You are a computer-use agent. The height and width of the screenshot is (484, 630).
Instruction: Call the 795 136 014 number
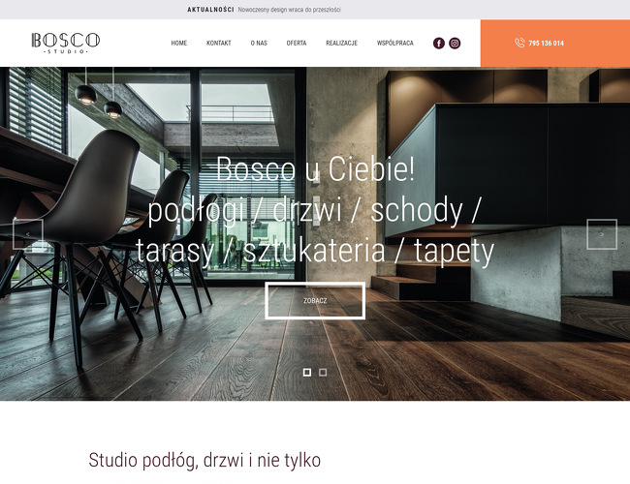tap(546, 44)
